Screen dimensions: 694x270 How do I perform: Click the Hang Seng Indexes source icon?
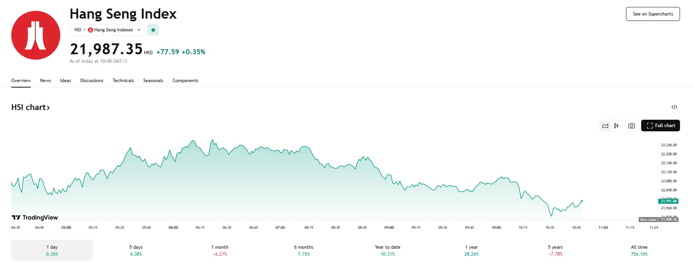[x=90, y=30]
